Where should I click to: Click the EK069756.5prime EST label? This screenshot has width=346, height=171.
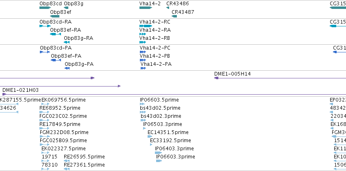pos(63,100)
